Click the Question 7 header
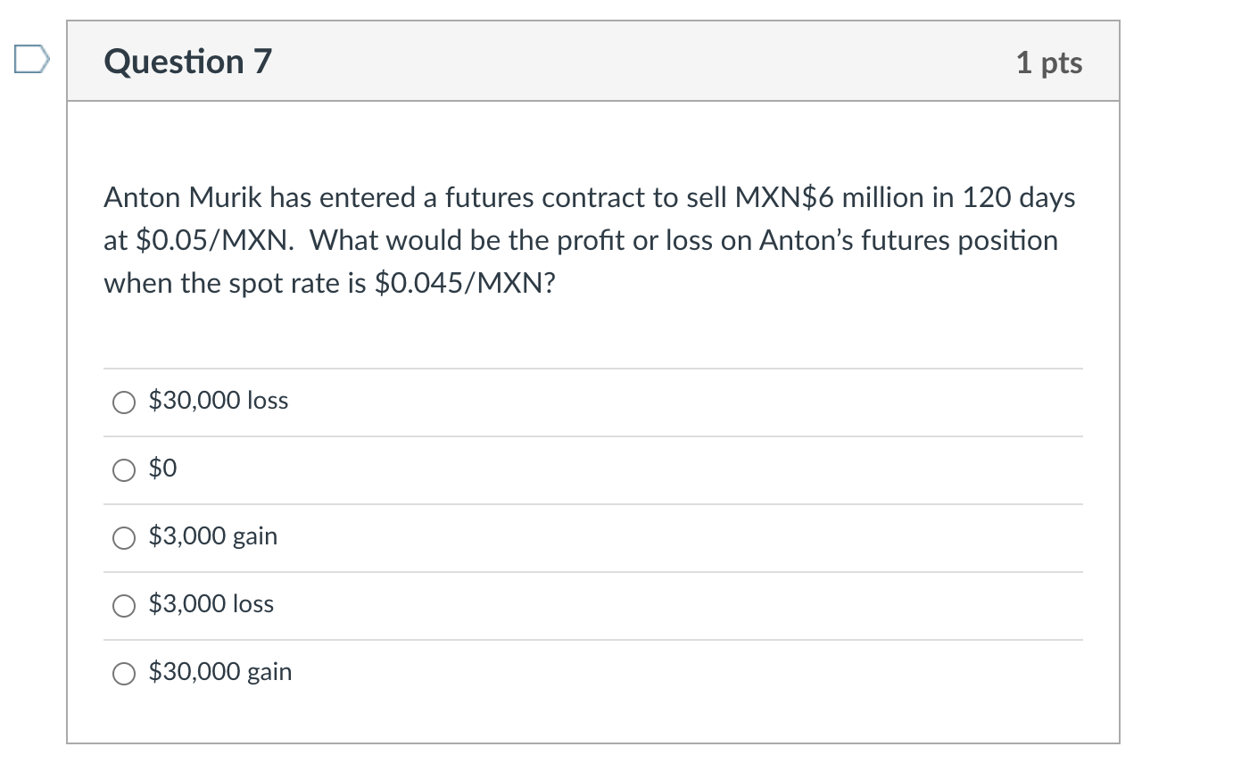This screenshot has width=1233, height=780. click(x=186, y=61)
